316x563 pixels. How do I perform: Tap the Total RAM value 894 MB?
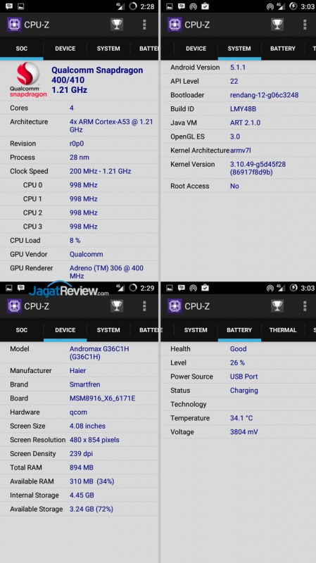(82, 467)
